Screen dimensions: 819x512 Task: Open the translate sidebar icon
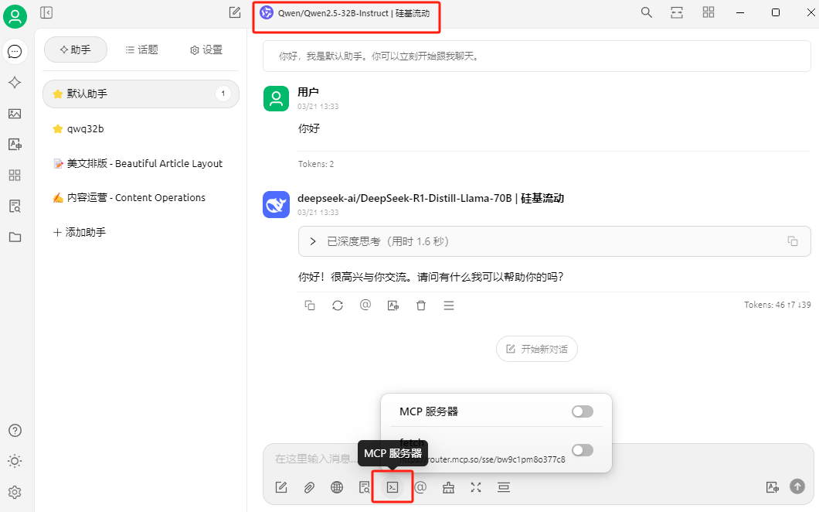tap(15, 145)
